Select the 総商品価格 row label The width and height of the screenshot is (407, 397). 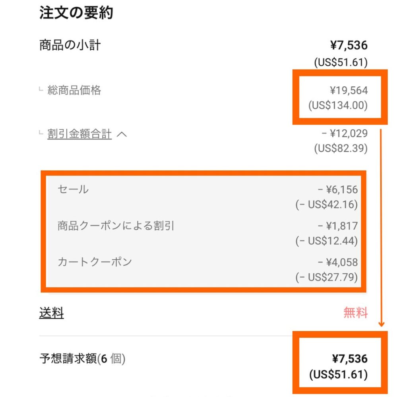[x=74, y=90]
